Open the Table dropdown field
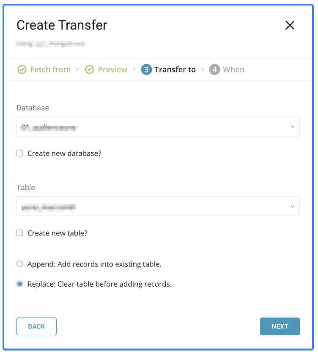318x356 pixels. coord(152,206)
